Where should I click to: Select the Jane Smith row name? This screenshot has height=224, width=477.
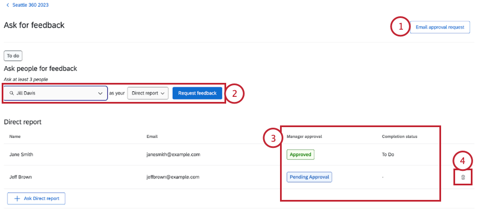click(22, 155)
